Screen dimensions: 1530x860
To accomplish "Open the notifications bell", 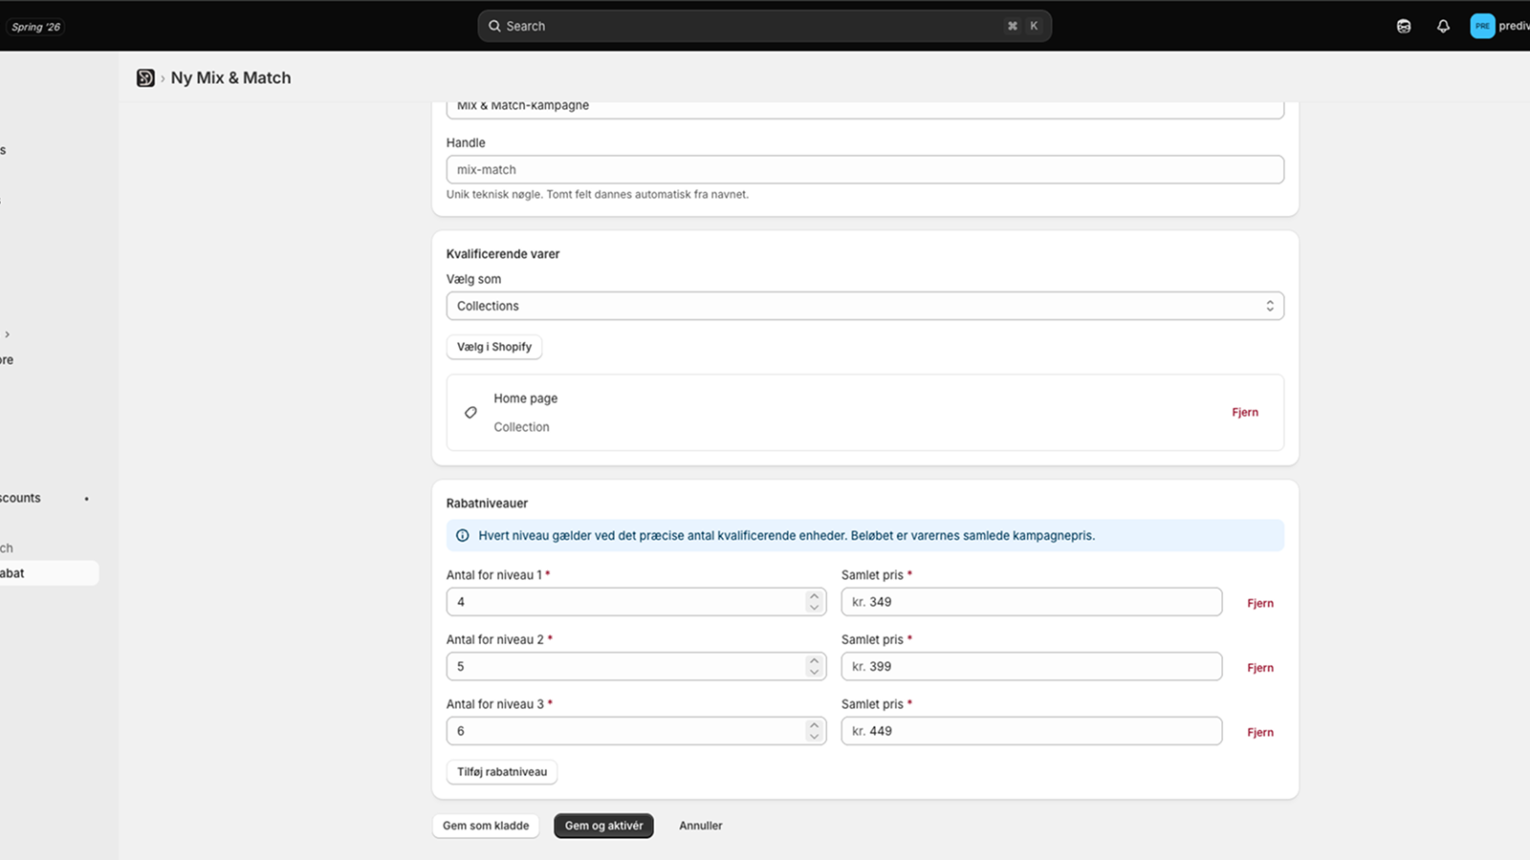I will pyautogui.click(x=1443, y=26).
